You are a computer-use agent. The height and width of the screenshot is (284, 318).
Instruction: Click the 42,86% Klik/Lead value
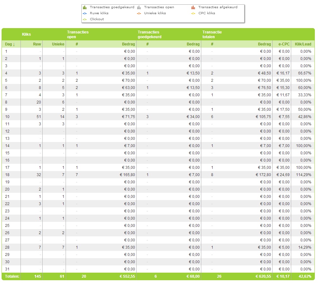click(x=304, y=117)
